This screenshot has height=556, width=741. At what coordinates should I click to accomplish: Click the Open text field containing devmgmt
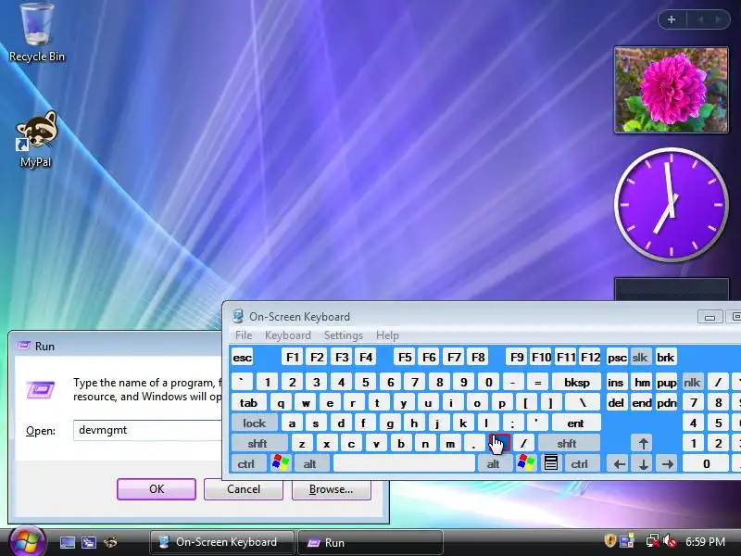(x=147, y=430)
